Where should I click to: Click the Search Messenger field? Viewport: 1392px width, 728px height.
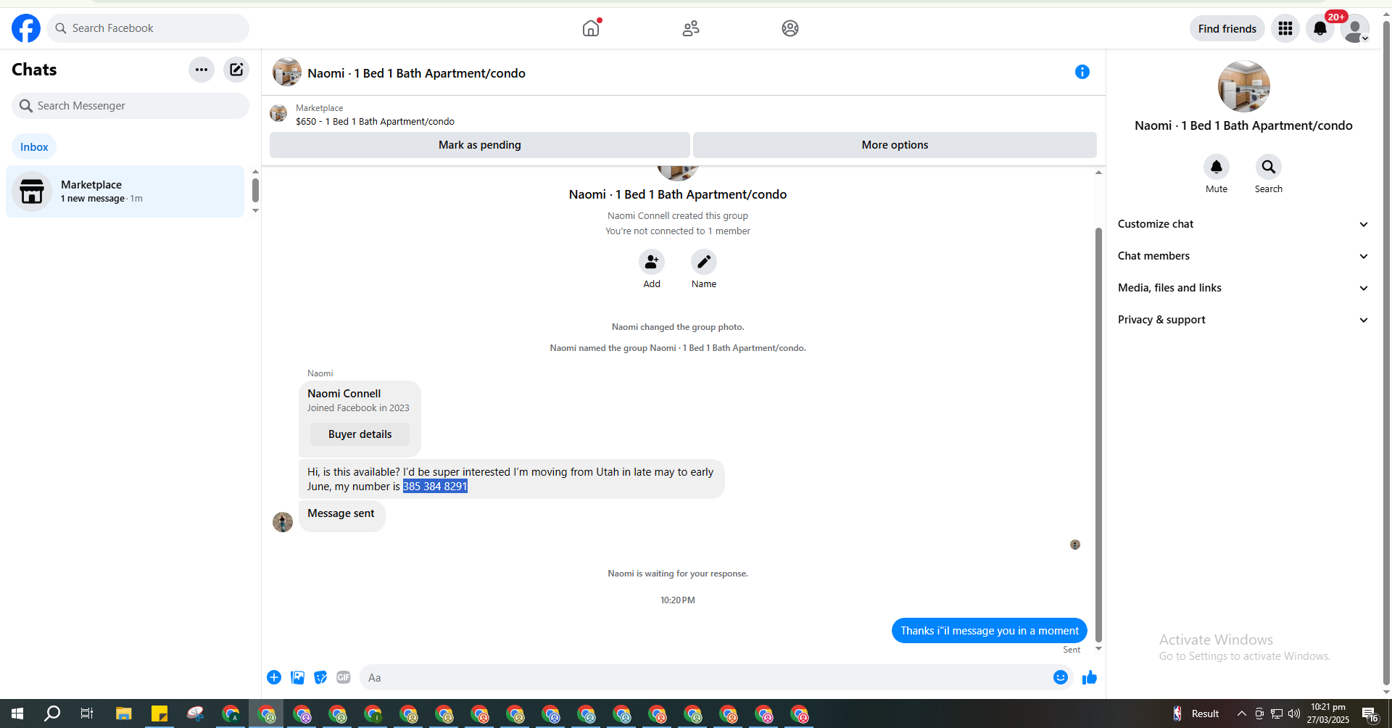point(130,106)
